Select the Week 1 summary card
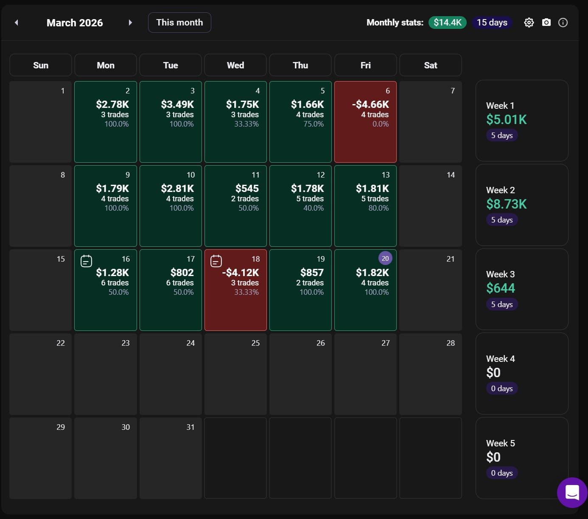The width and height of the screenshot is (588, 519). point(522,121)
